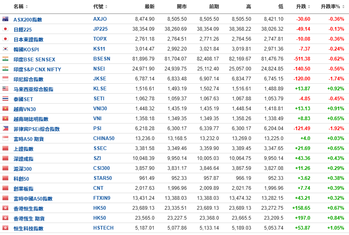Sort the table by the 名稱 column

tap(21, 7)
